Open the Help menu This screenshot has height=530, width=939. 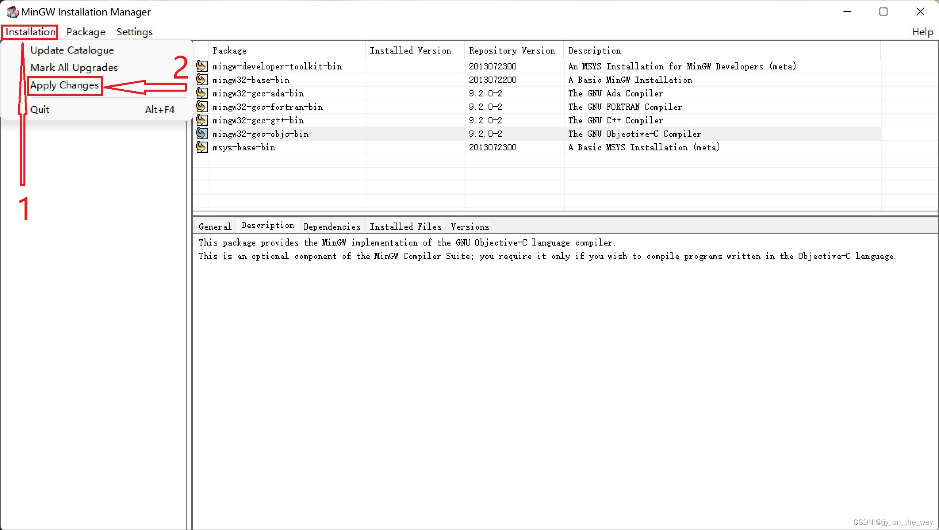tap(922, 32)
